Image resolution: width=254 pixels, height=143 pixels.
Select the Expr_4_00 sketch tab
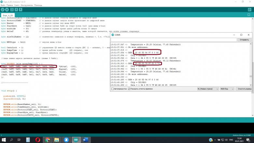point(8,15)
